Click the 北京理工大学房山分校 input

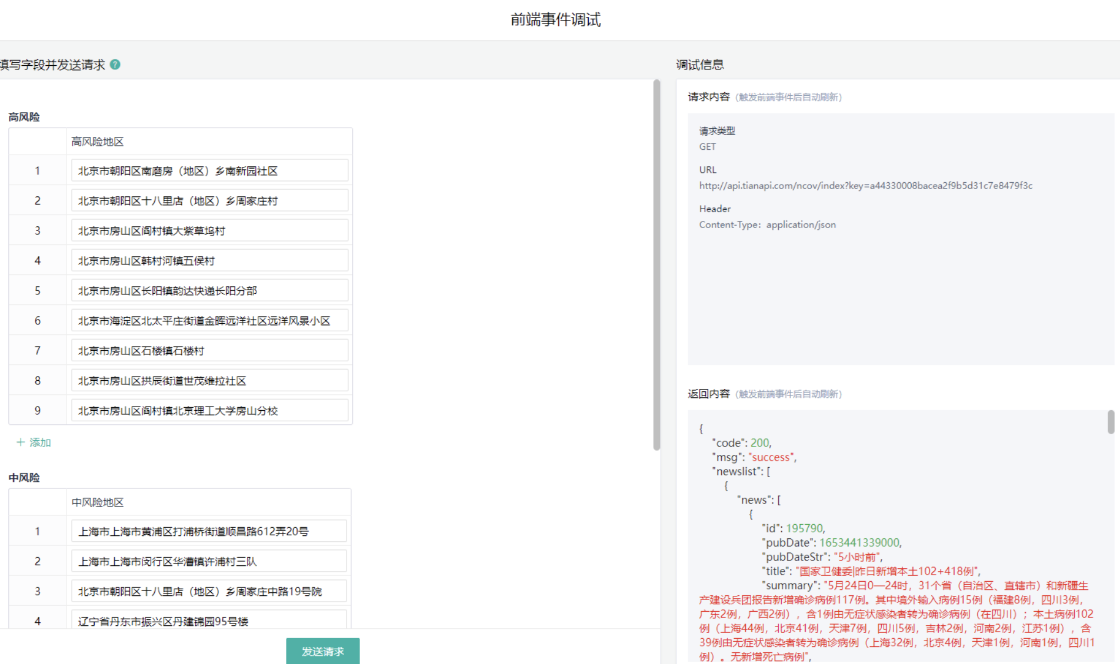209,411
